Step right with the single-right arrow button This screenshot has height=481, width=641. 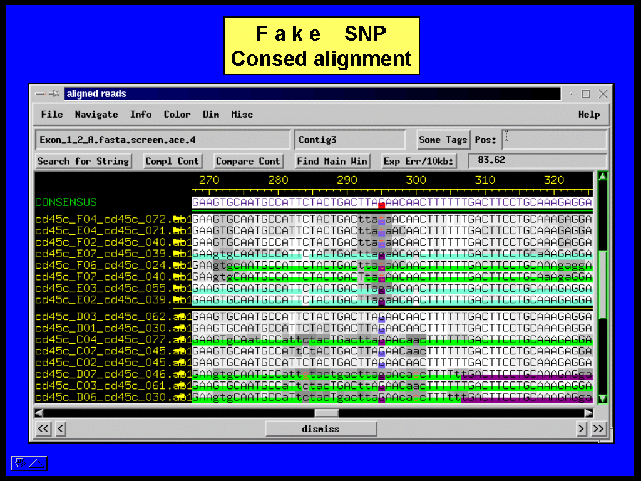point(582,429)
